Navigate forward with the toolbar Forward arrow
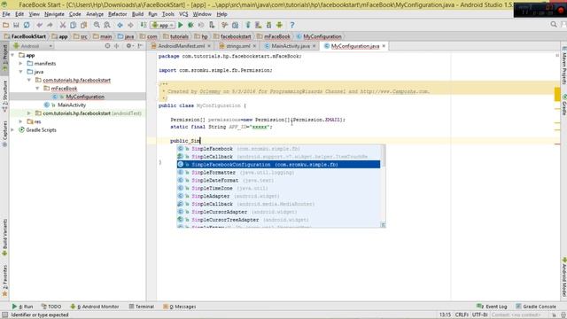 pos(130,25)
